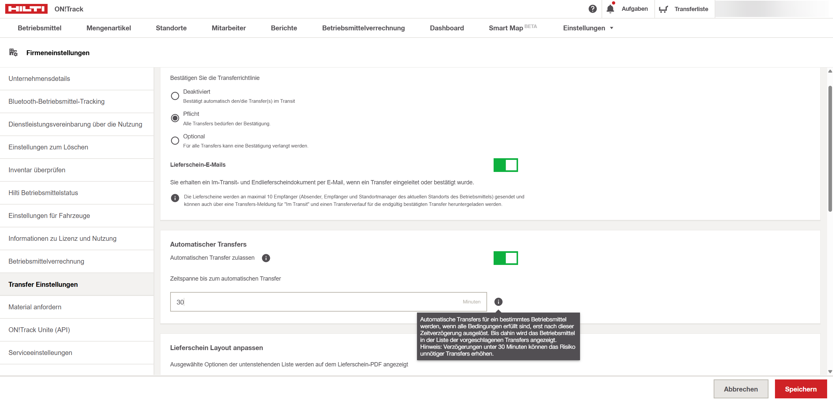
Task: Click the Zeitspanne minutes input field
Action: pos(313,302)
